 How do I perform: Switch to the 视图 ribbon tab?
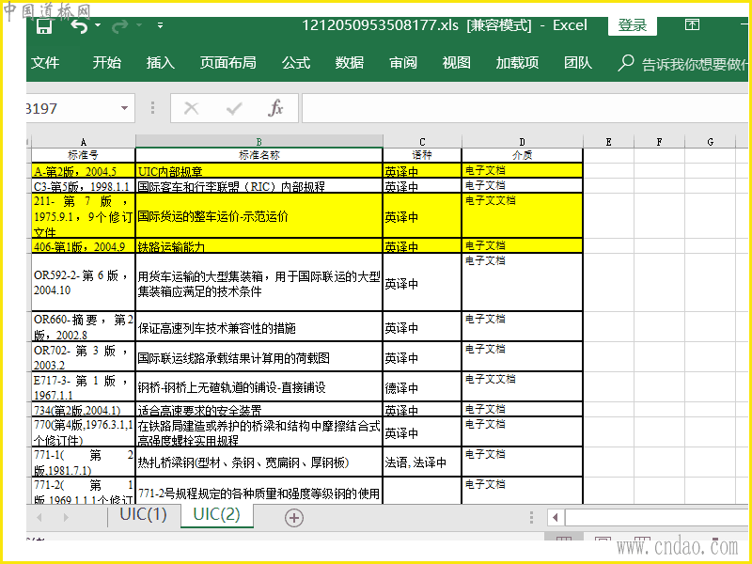click(456, 62)
